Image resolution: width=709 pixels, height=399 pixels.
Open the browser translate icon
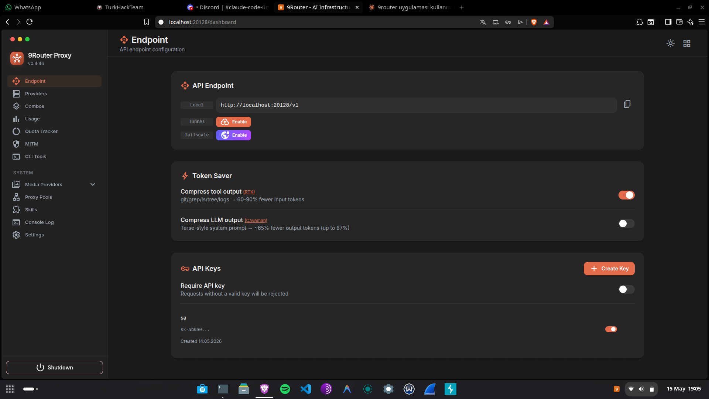pos(483,22)
